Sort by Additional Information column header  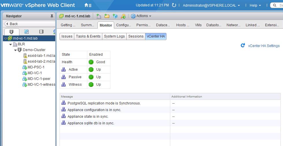tap(225, 97)
